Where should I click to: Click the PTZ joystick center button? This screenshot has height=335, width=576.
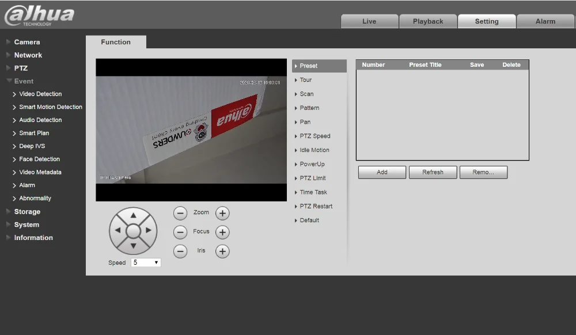(x=134, y=231)
